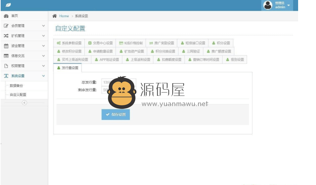Select the 买币上级返利设置 tab
Viewport: 316px width, 185px height.
(72, 60)
